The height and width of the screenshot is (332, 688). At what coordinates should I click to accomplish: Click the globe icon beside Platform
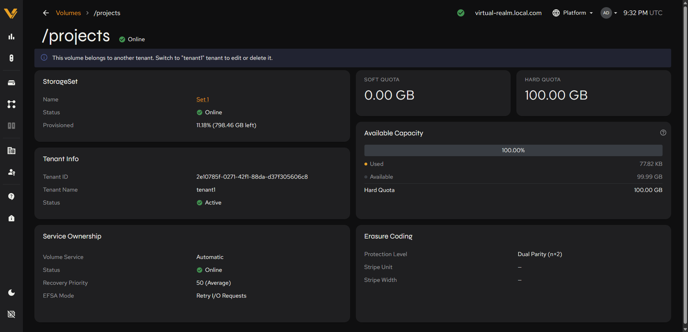pos(556,13)
